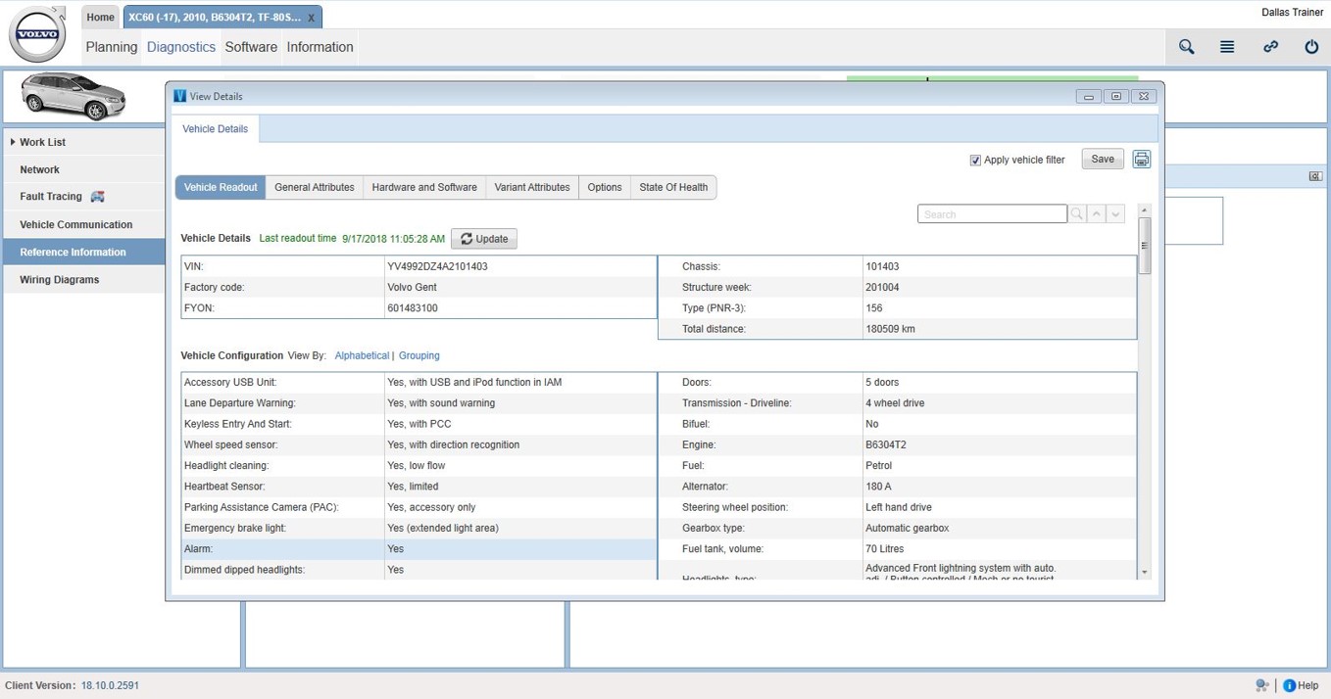
Task: Click the magnifier search icon in top toolbar
Action: [x=1186, y=47]
